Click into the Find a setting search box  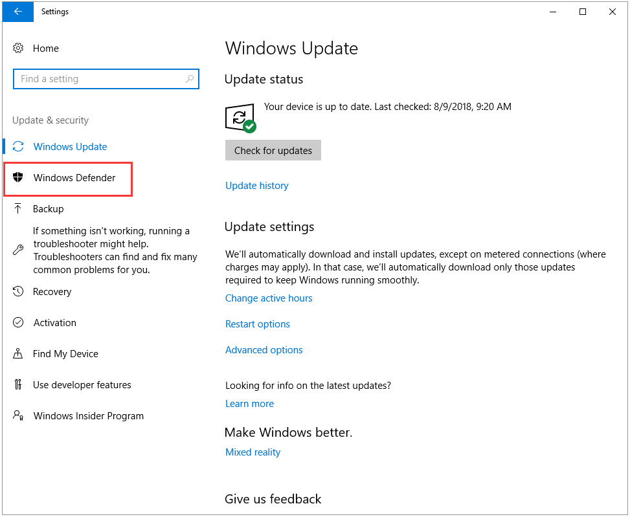106,79
